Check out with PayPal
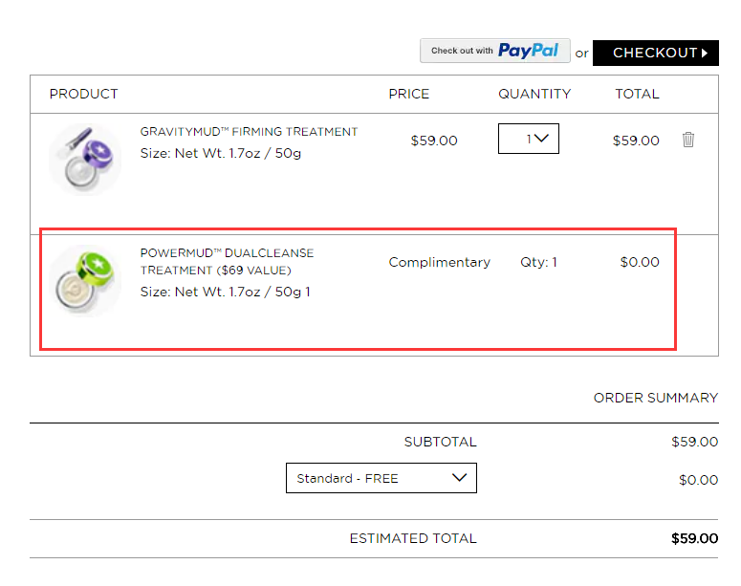Viewport: 741px width, 586px height. tap(494, 51)
